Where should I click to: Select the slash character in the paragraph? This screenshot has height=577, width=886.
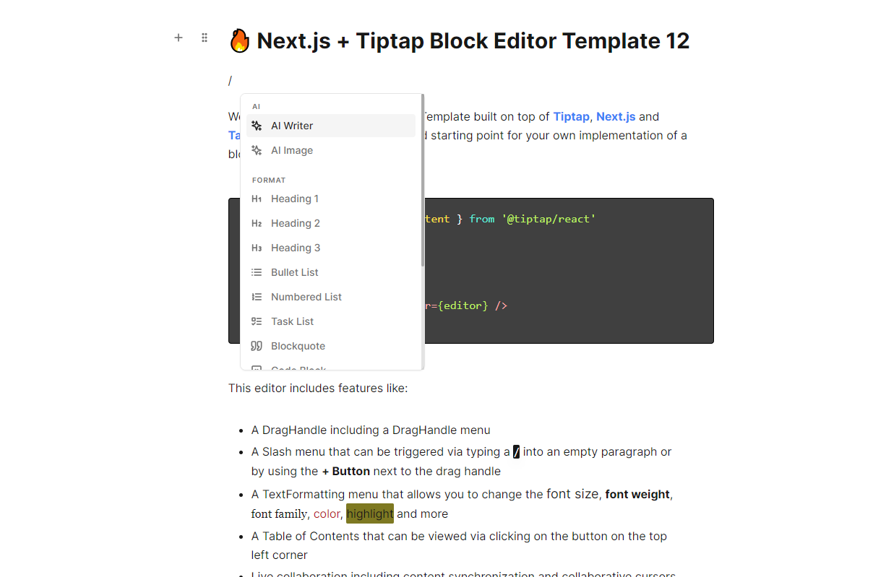coord(230,80)
